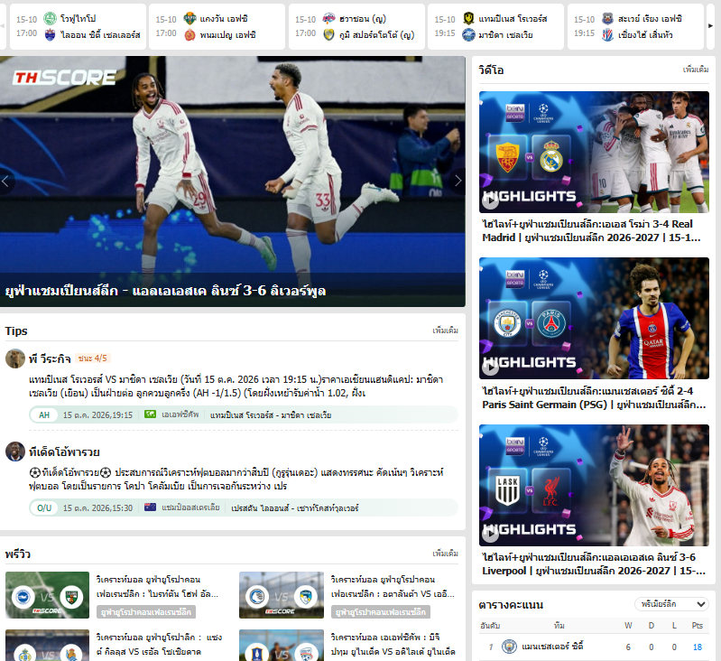
Task: Click the AH badge on first tip
Action: pyautogui.click(x=44, y=414)
